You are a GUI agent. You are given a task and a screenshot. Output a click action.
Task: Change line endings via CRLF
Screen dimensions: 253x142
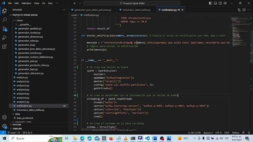pos(227,133)
